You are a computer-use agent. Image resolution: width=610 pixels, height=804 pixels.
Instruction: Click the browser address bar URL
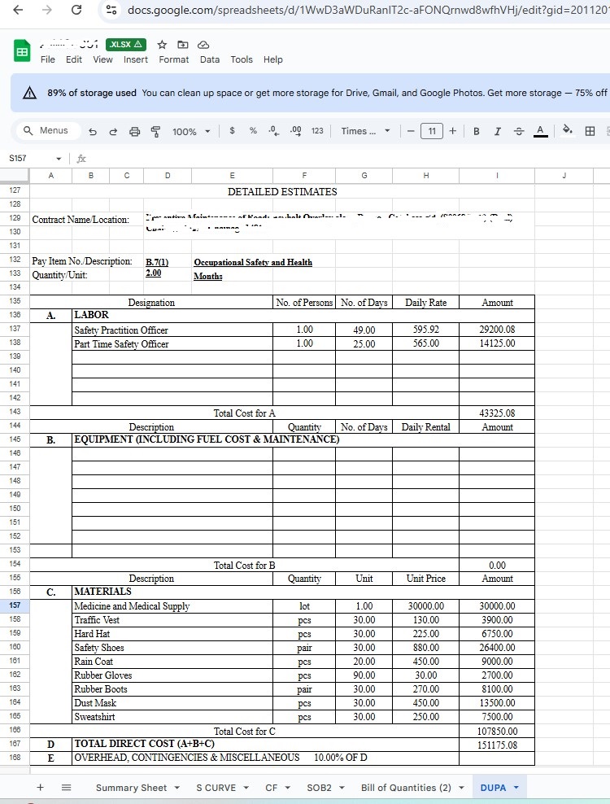pos(367,10)
